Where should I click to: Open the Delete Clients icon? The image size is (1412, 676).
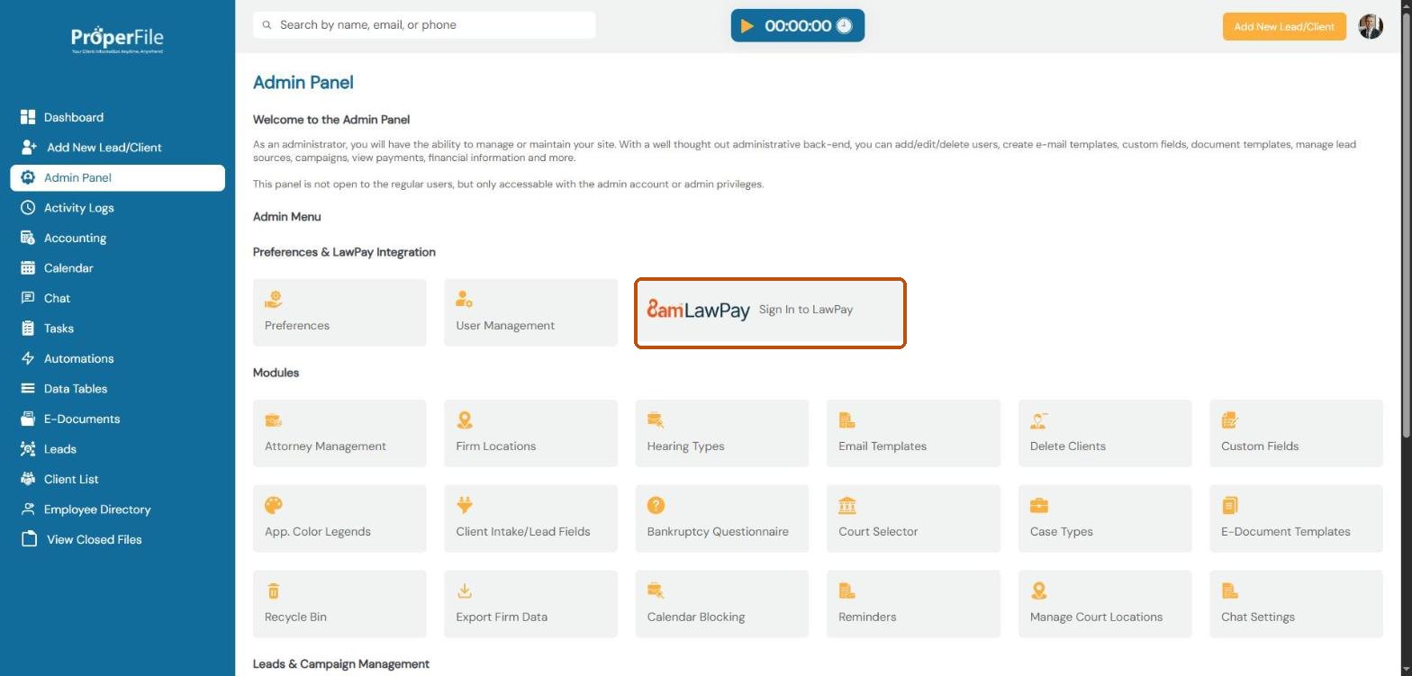point(1038,420)
